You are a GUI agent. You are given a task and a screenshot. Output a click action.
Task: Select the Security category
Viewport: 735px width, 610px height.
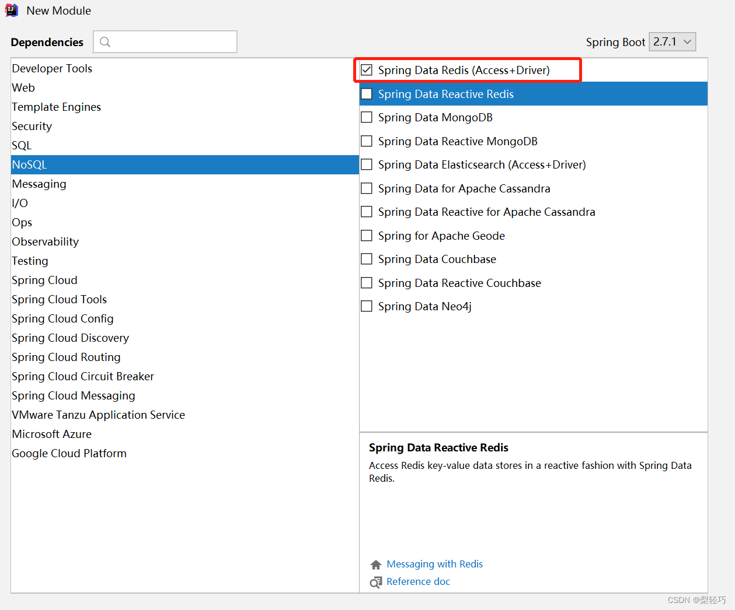(32, 126)
